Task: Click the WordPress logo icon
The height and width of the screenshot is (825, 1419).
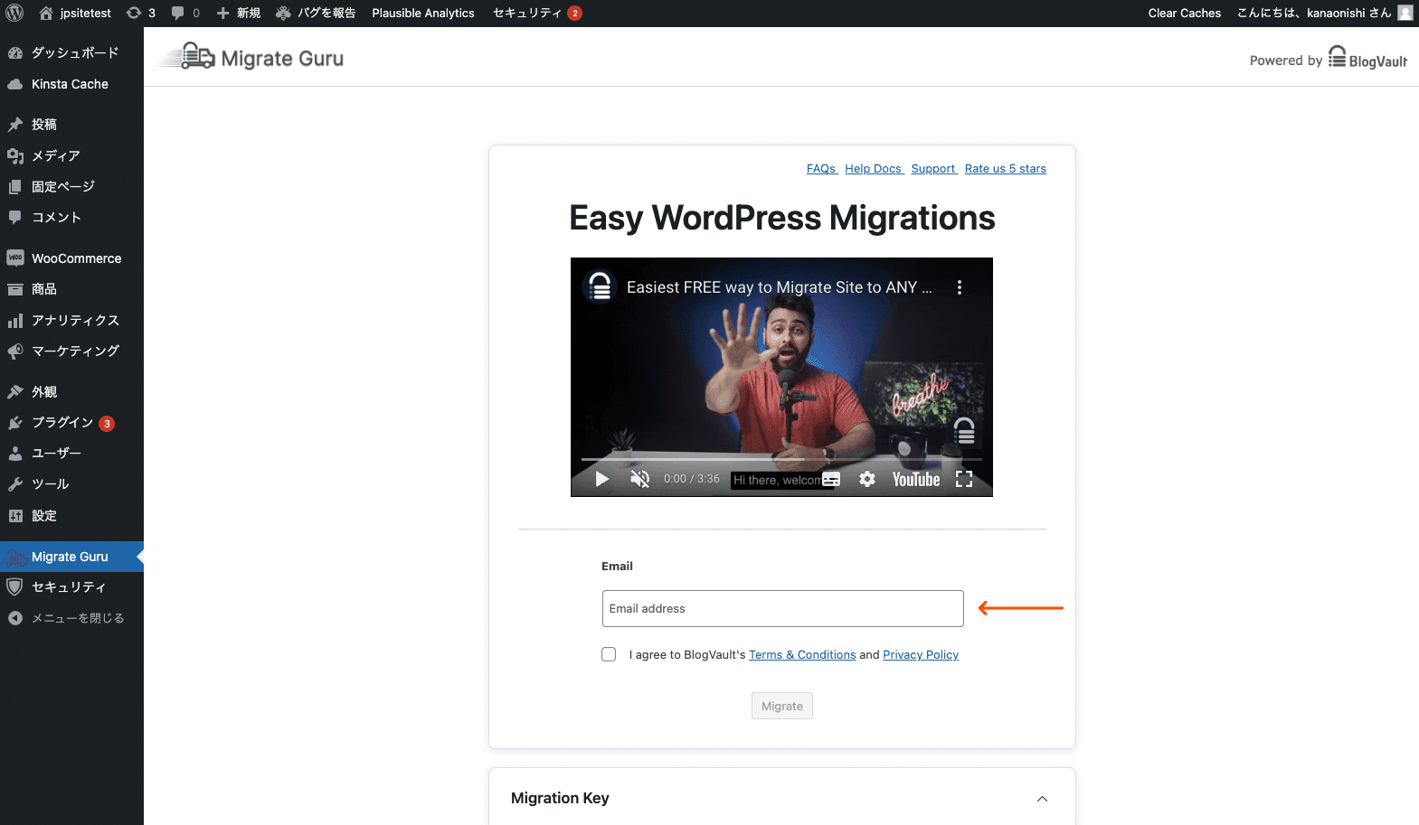Action: [x=14, y=13]
